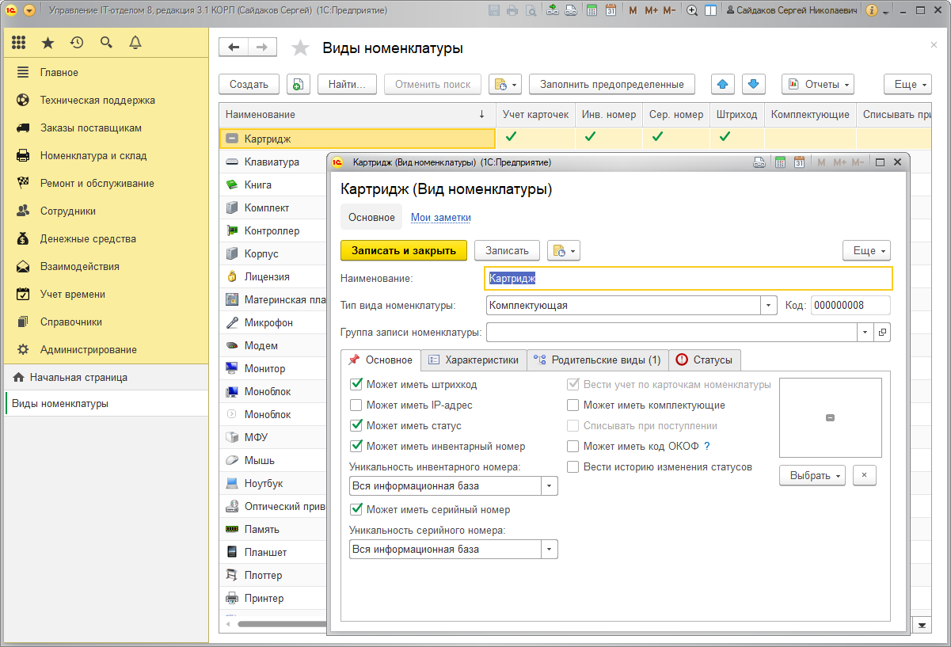Viewport: 951px width, 647px height.
Task: Open Главное section in sidebar
Action: pos(59,72)
